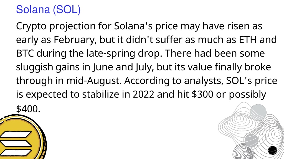This screenshot has width=284, height=159.
Task: Click the "$400." price on last line
Action: [x=28, y=109]
